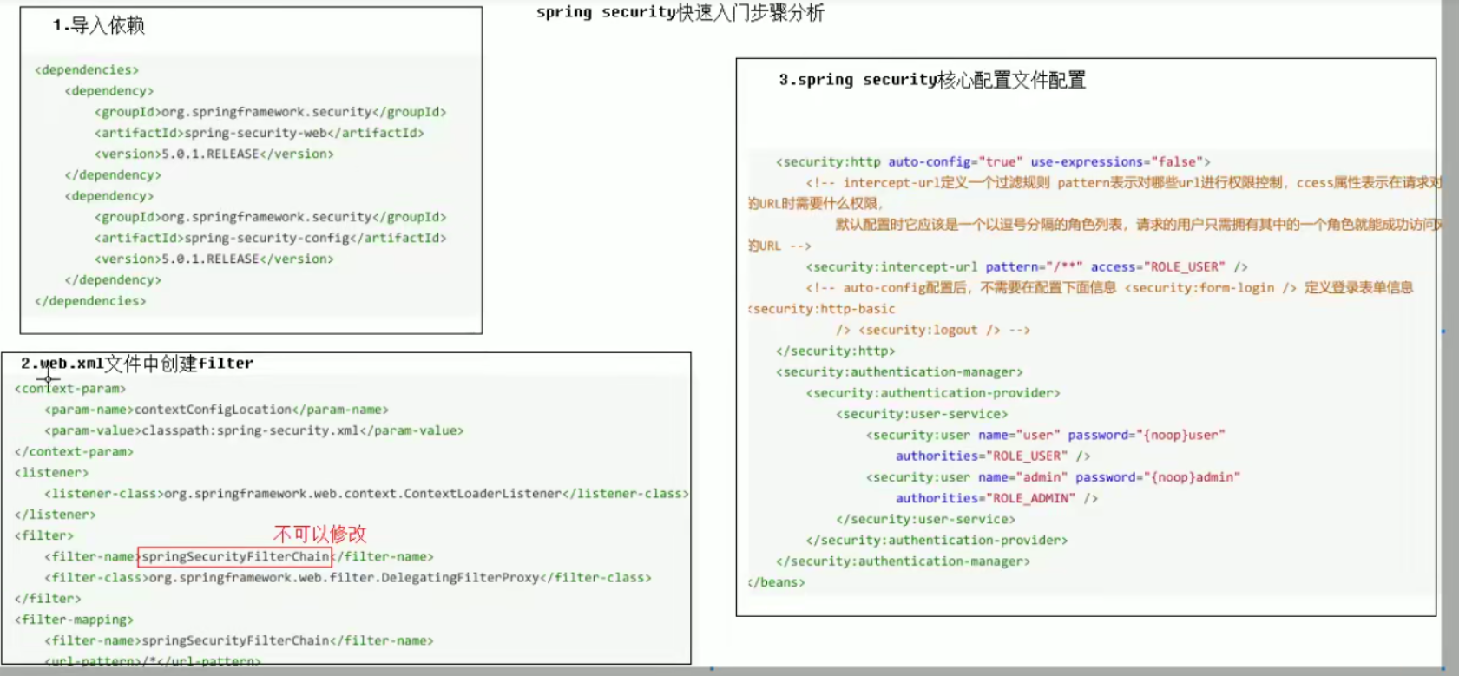This screenshot has width=1459, height=676.
Task: Click the security:intercept-url pattern="/**" line
Action: pos(1027,266)
